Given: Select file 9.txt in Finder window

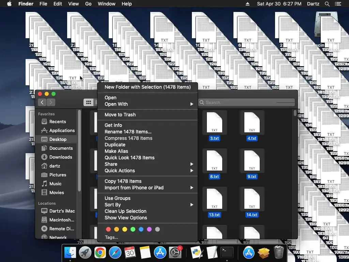Looking at the screenshot, I should tap(252, 164).
